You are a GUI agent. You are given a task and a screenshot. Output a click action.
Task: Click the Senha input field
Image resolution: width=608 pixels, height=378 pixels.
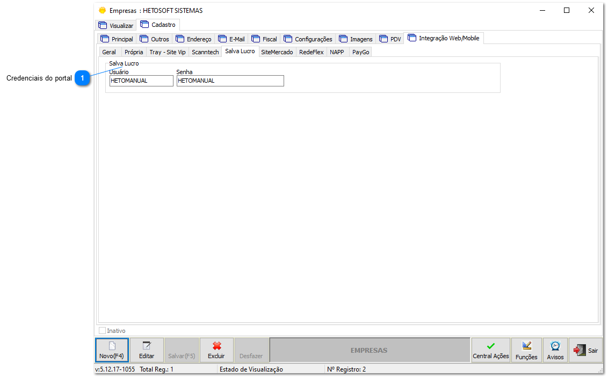[230, 81]
